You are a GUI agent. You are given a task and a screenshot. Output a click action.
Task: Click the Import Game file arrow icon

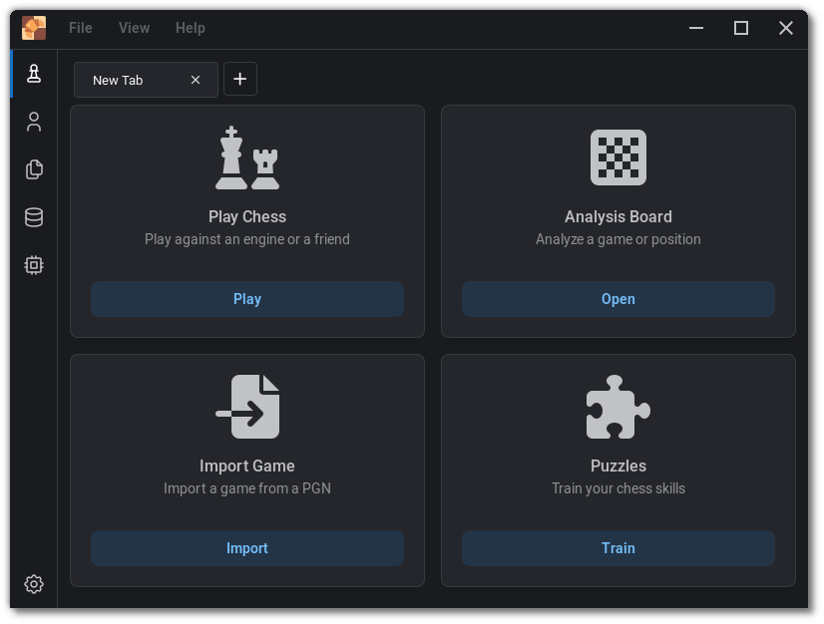click(247, 407)
